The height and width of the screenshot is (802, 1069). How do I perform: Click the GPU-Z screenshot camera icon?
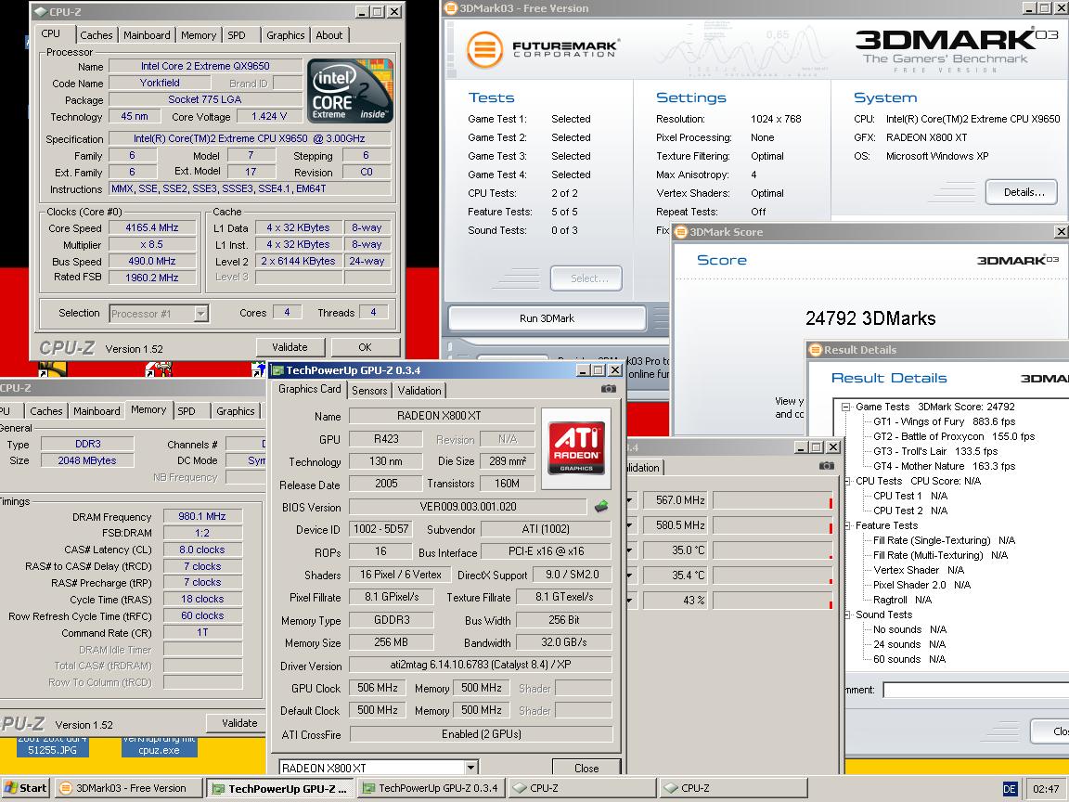click(x=608, y=389)
